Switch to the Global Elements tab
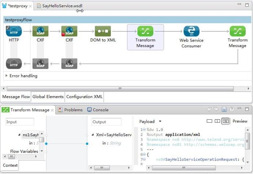Image resolution: width=253 pixels, height=174 pixels. click(x=48, y=97)
